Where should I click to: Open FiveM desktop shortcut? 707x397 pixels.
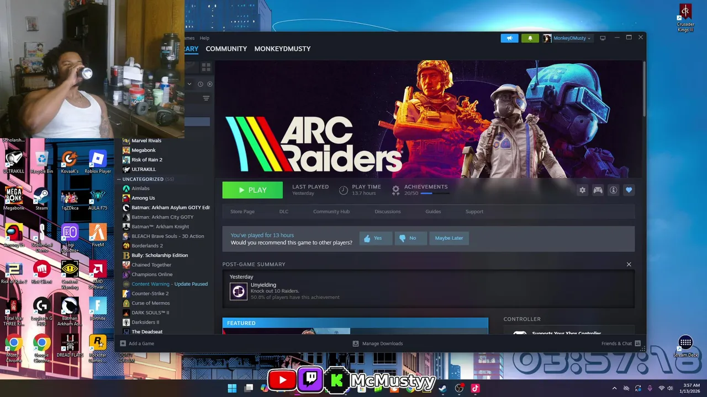(97, 235)
